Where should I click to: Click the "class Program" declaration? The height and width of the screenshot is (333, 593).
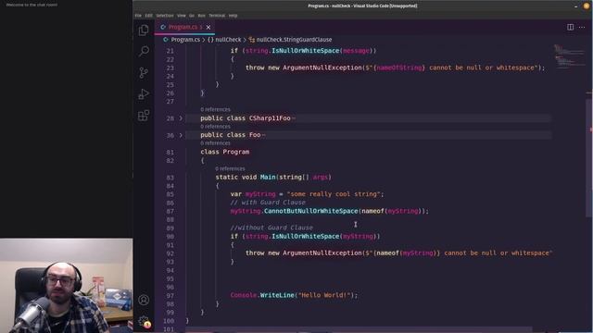(224, 152)
